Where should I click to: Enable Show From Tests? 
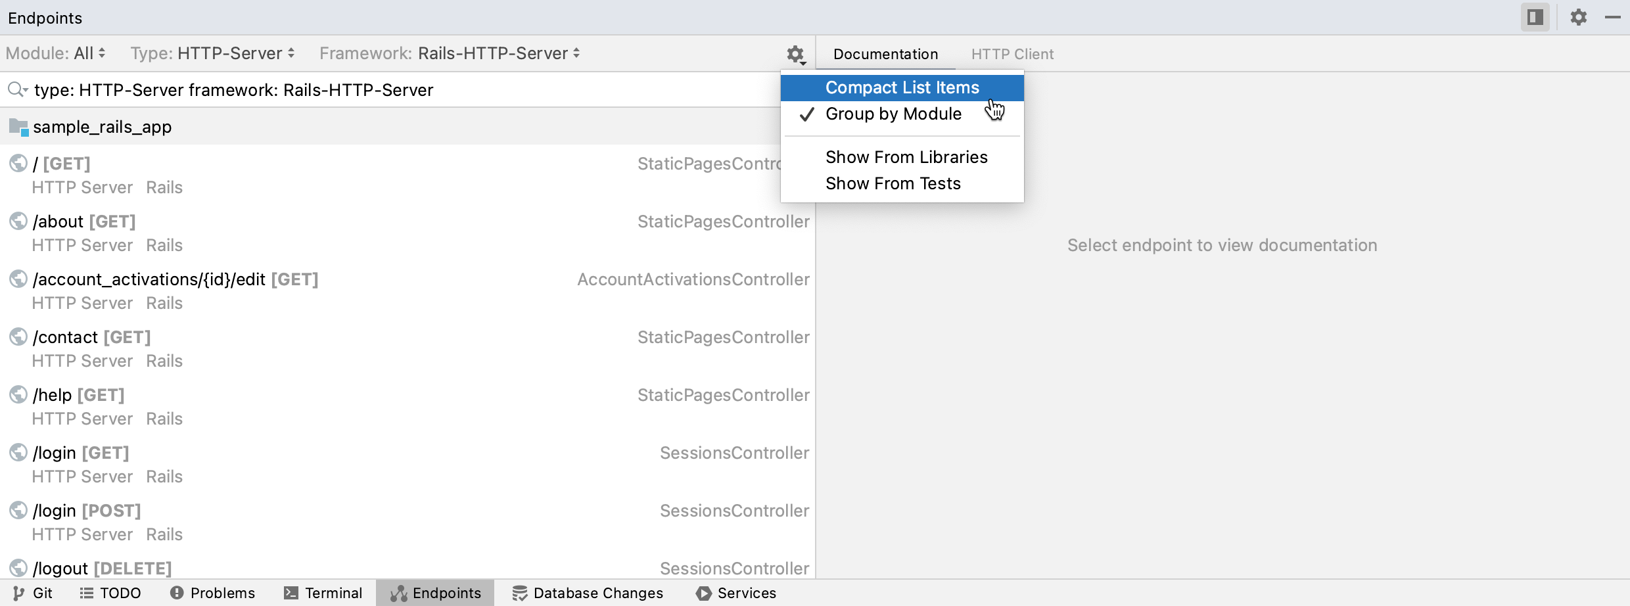[x=893, y=183]
